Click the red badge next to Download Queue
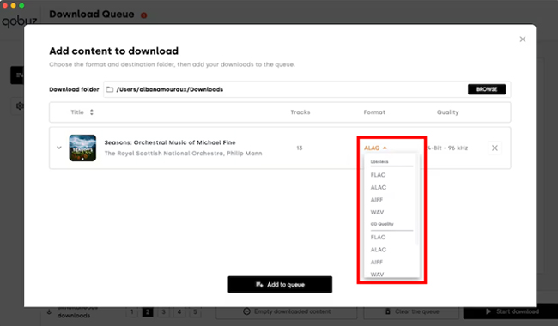This screenshot has width=558, height=326. tap(143, 15)
